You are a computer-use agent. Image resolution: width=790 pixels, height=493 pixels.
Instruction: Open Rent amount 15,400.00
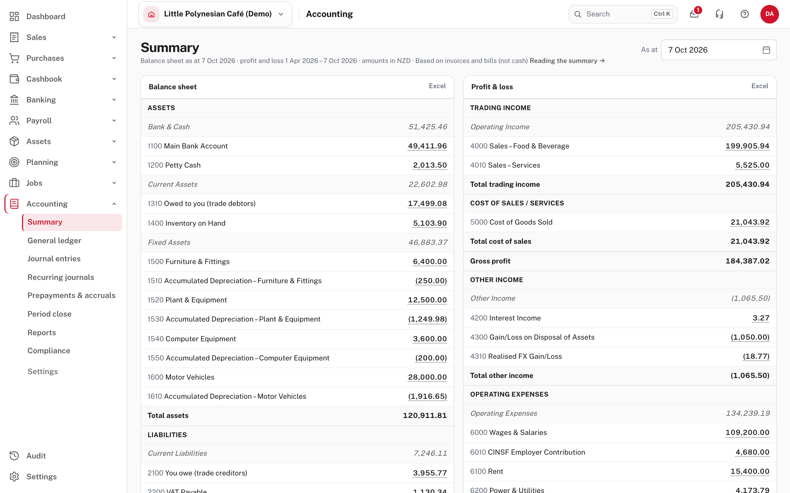[750, 471]
